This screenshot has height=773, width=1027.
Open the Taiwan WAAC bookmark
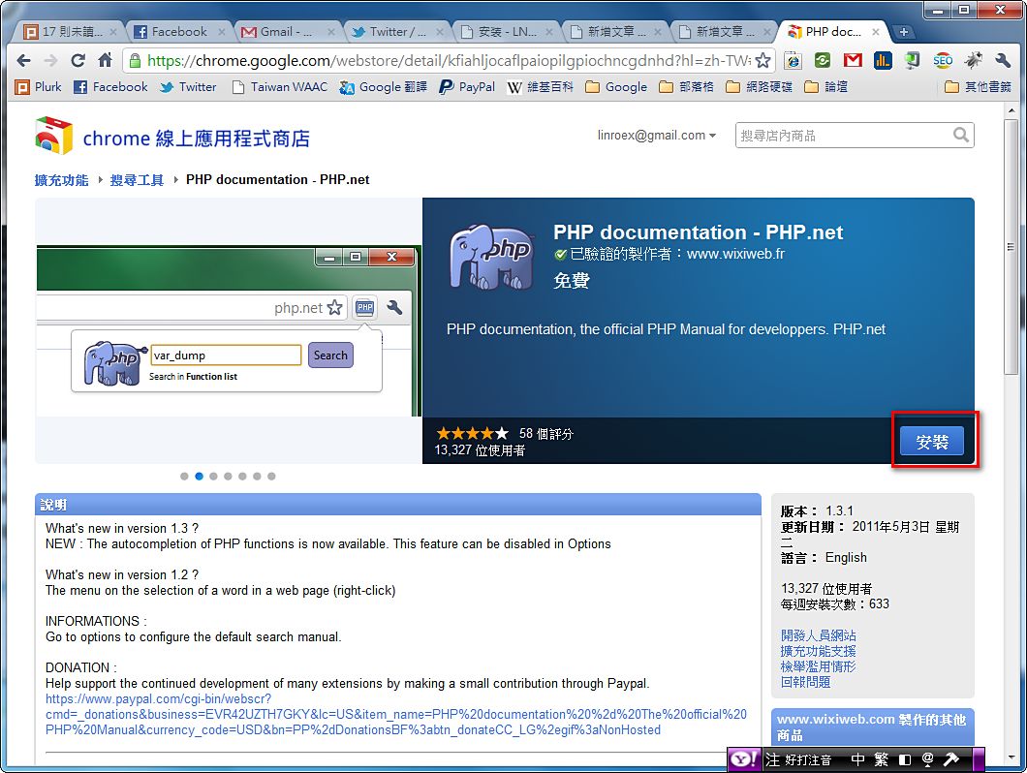(280, 86)
